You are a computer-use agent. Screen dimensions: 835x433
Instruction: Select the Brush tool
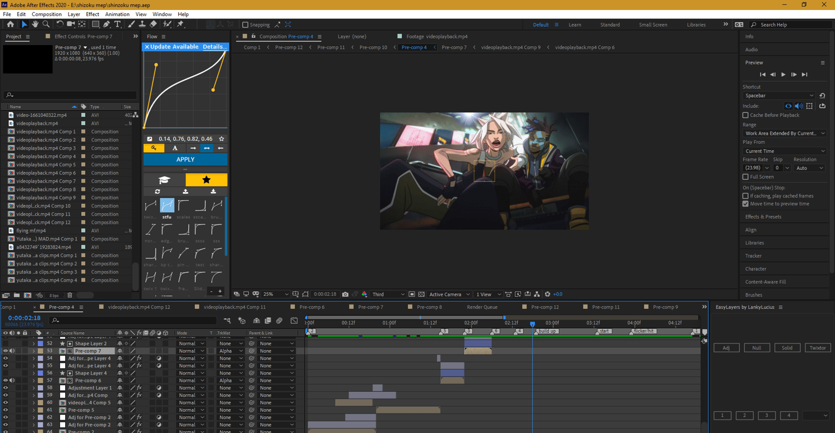pos(131,24)
